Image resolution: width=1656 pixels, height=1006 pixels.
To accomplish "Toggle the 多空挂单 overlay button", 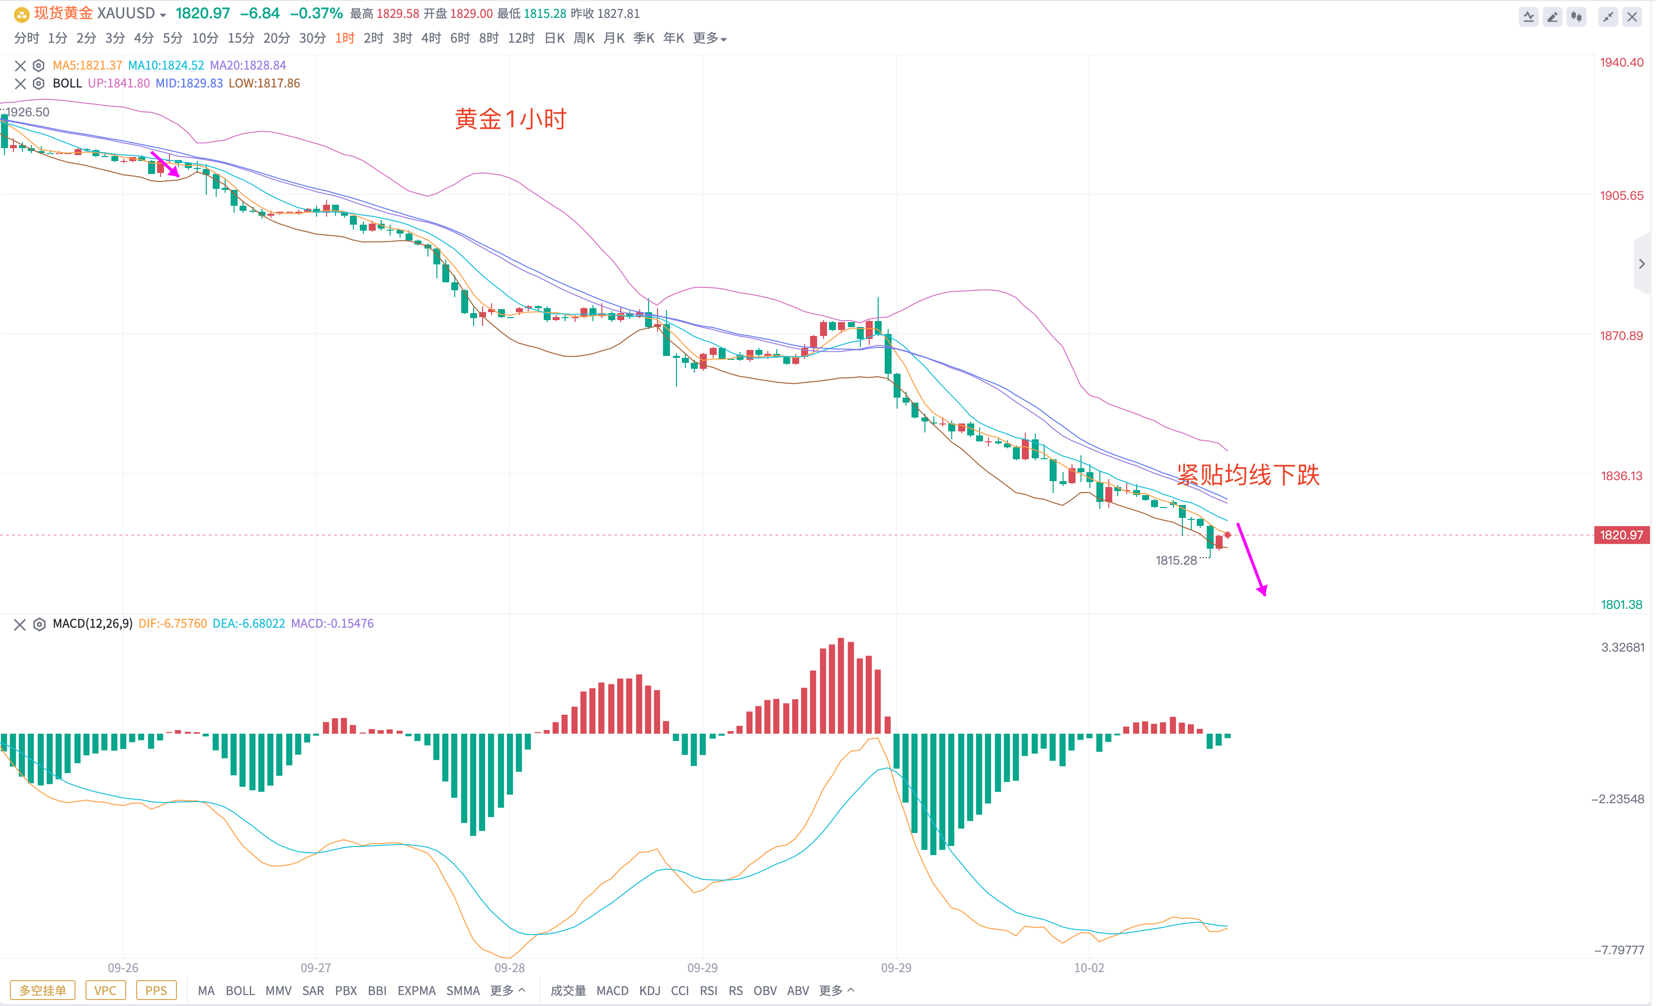I will pos(42,990).
